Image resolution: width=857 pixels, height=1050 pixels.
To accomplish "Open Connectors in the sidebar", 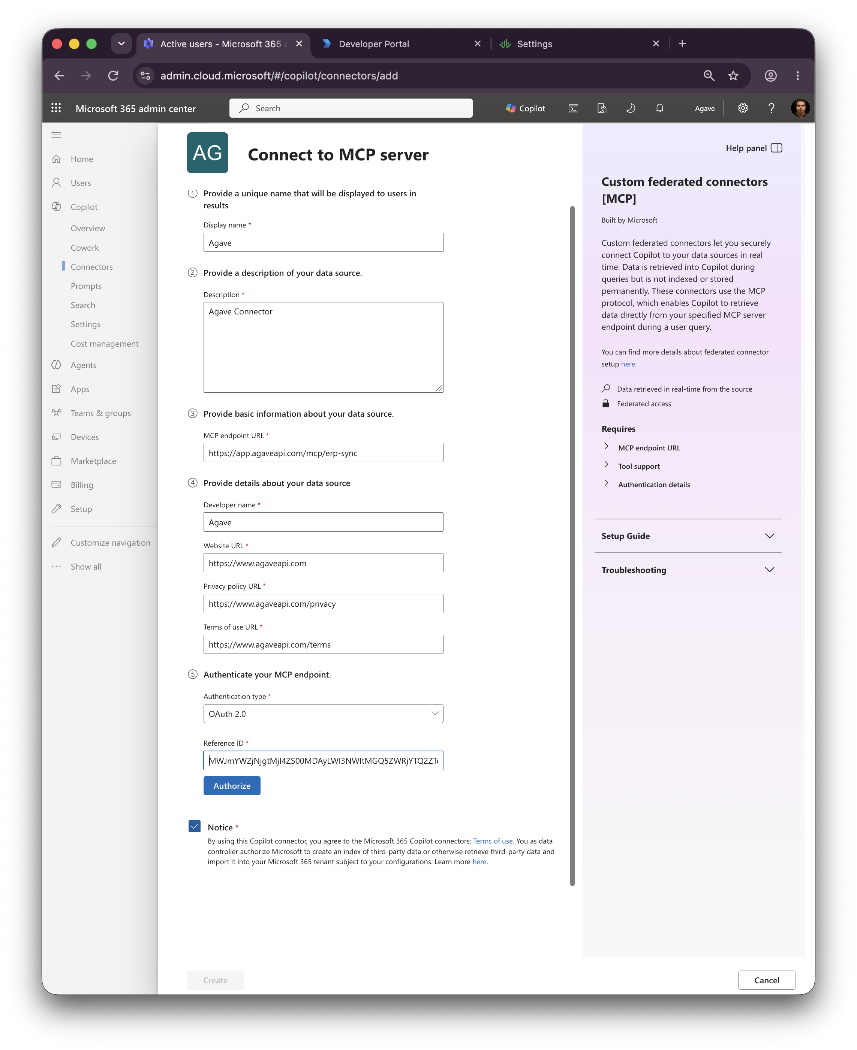I will (91, 267).
